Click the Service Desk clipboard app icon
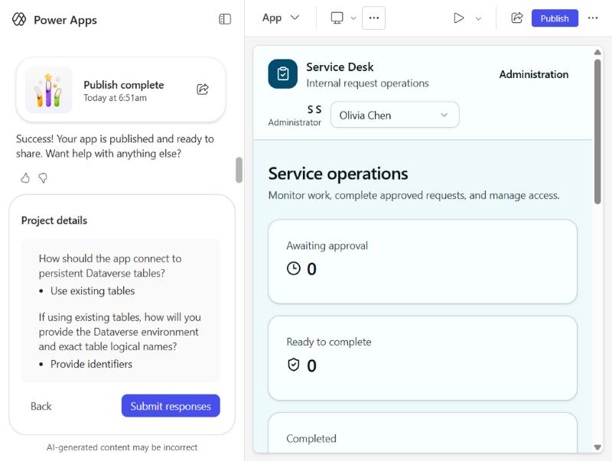The width and height of the screenshot is (612, 461). [x=282, y=73]
